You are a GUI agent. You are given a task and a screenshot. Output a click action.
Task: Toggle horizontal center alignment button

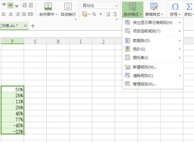11,14
